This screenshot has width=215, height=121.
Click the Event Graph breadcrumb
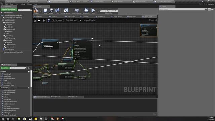pyautogui.click(x=71, y=21)
